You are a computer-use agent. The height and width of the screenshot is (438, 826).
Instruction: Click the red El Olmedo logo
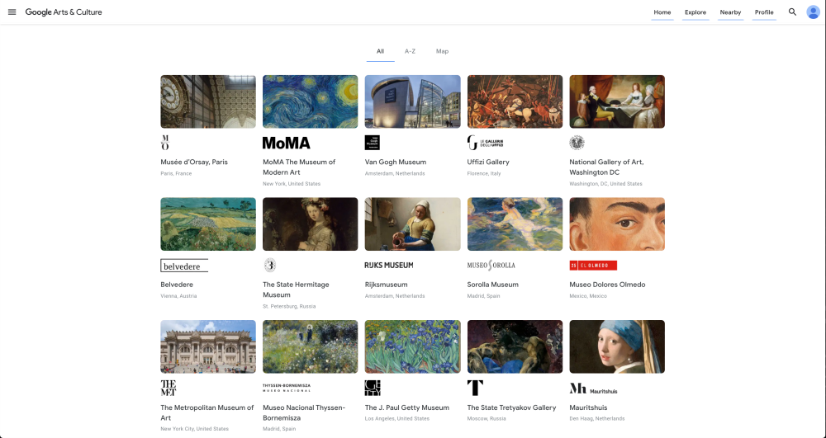[x=593, y=266]
